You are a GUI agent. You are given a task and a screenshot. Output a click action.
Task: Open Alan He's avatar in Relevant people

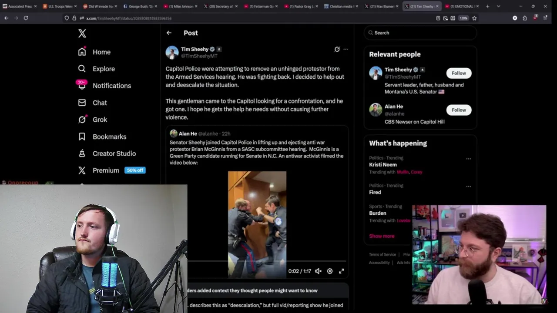pos(376,110)
